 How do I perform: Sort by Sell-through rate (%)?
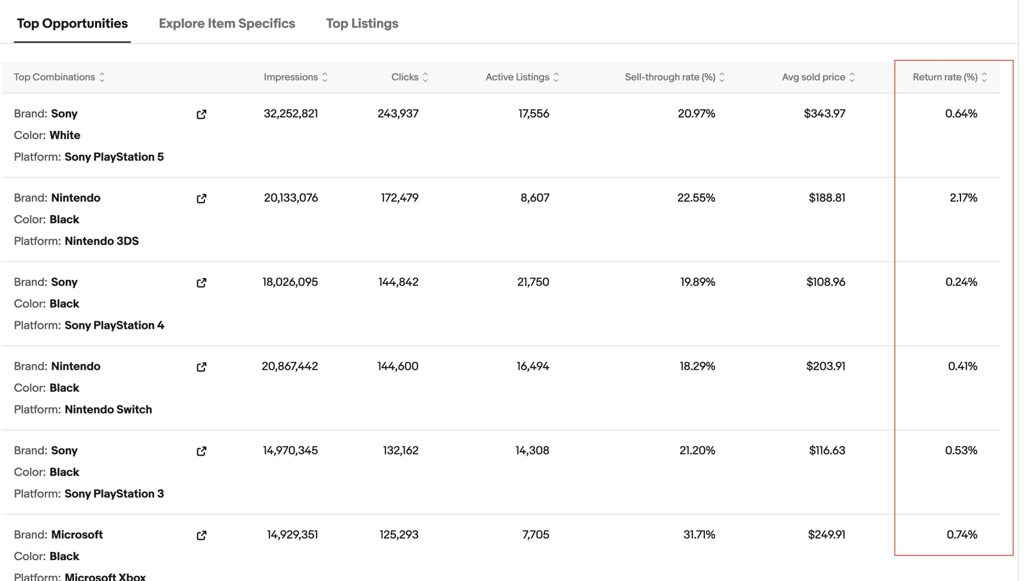(x=722, y=77)
